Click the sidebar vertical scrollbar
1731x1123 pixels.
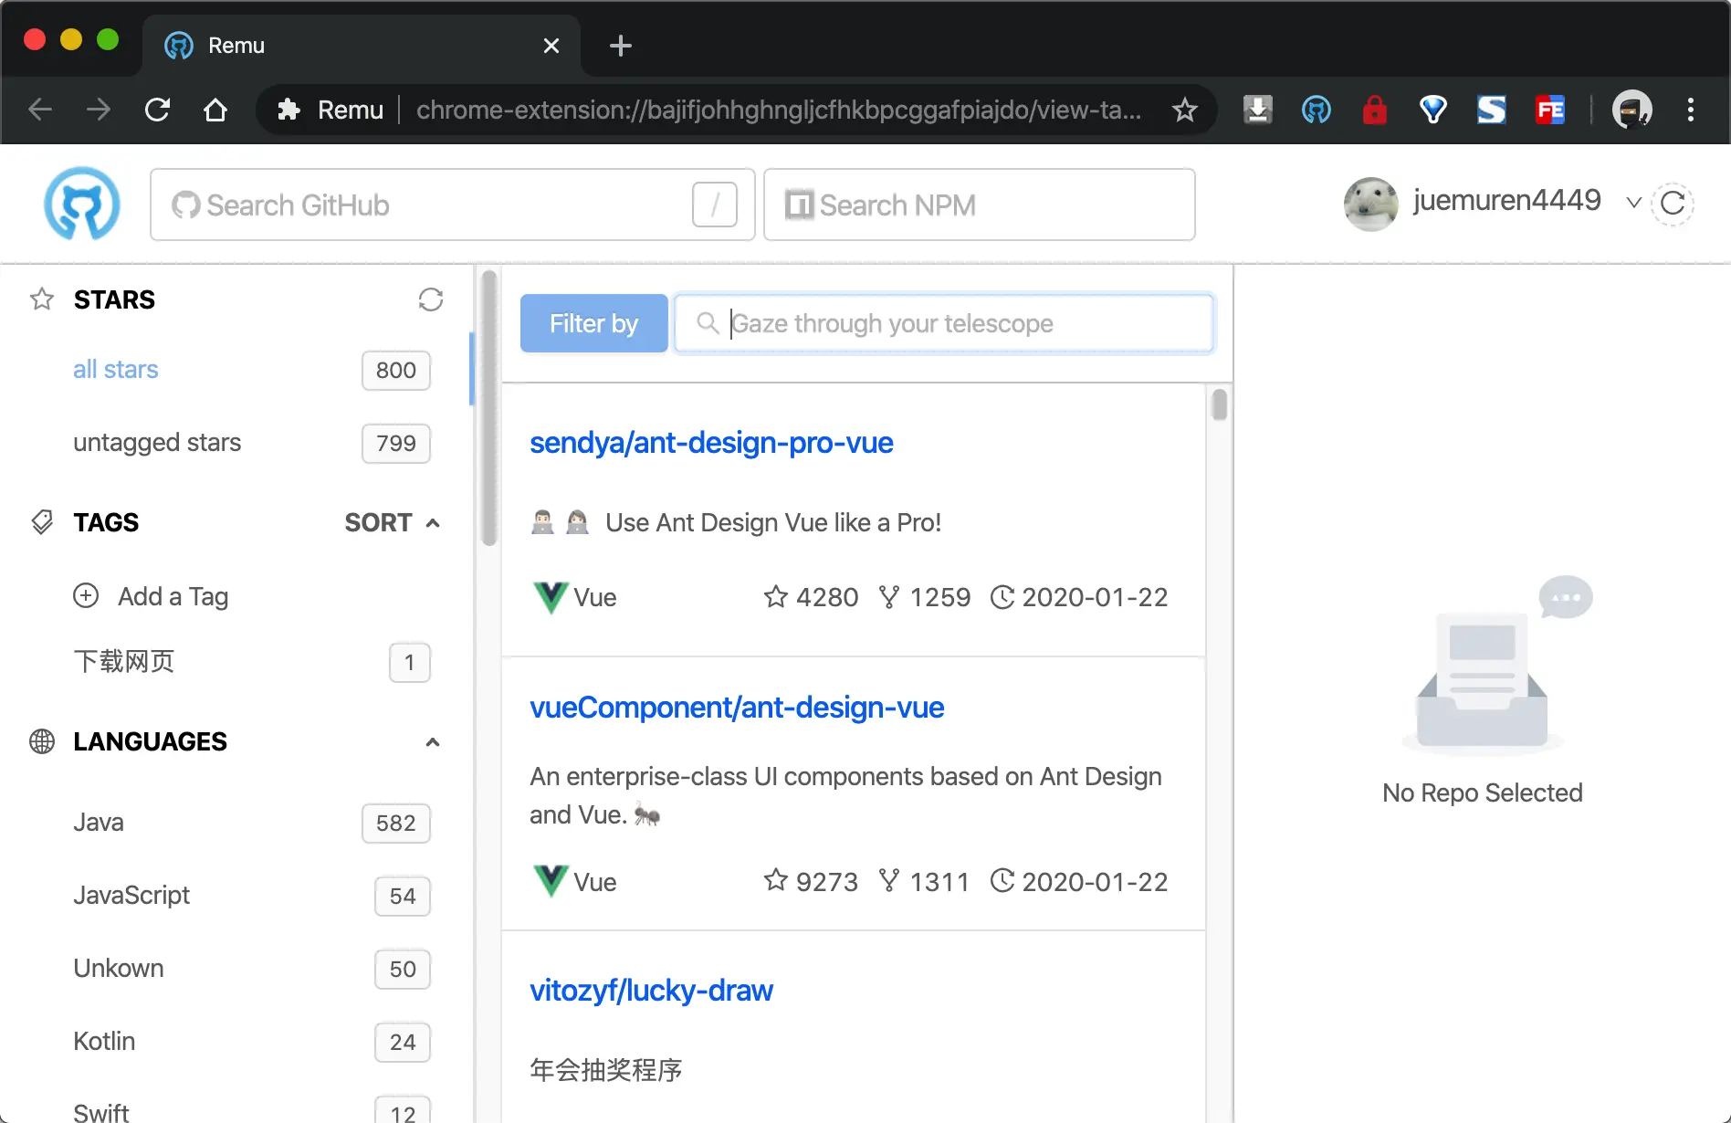point(489,408)
